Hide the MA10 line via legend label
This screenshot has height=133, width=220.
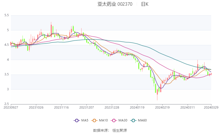tap(103, 120)
